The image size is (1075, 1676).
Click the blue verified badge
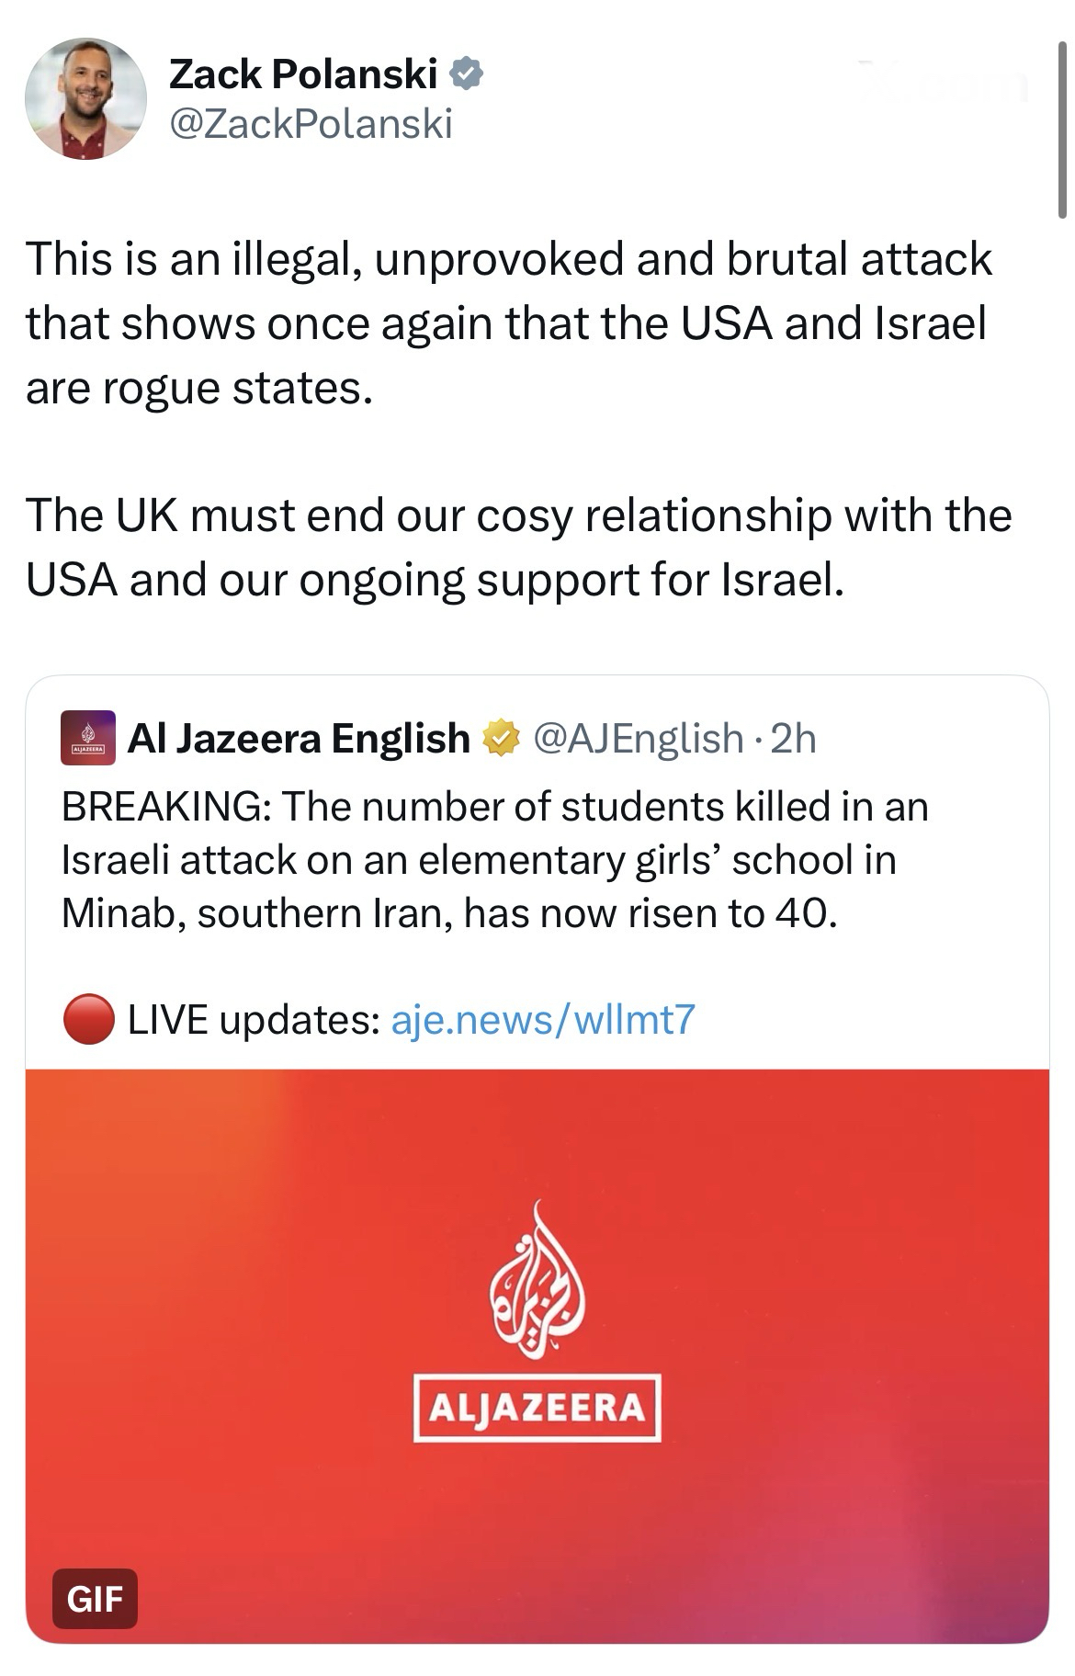pyautogui.click(x=467, y=74)
